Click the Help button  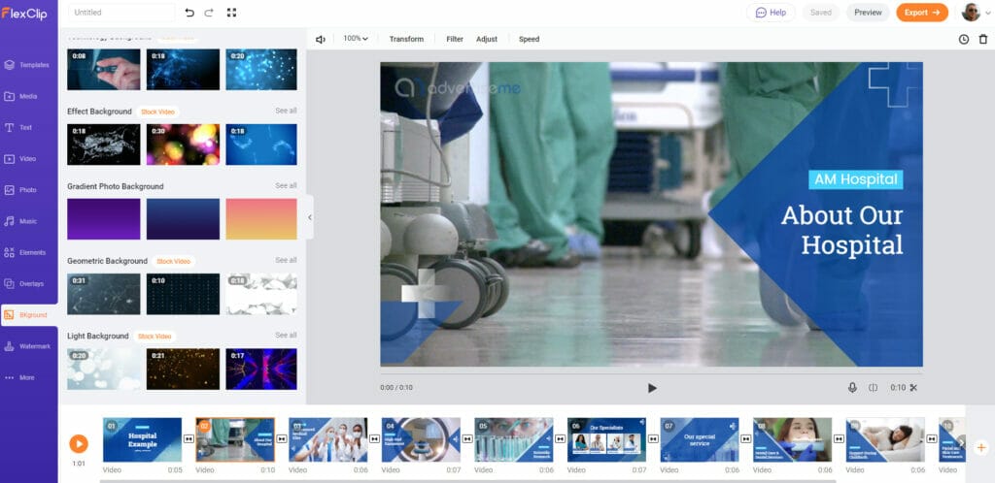coord(771,13)
